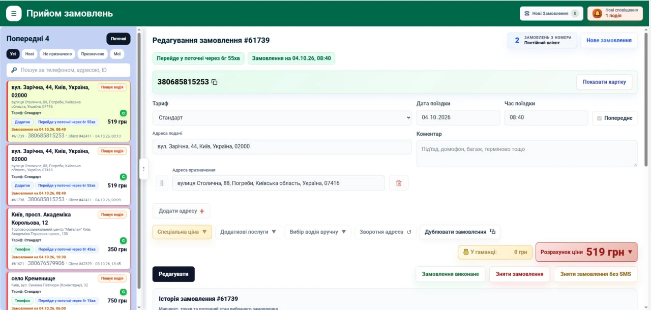The height and width of the screenshot is (310, 651).
Task: Click the green C badge on order #61738
Action: [x=123, y=177]
